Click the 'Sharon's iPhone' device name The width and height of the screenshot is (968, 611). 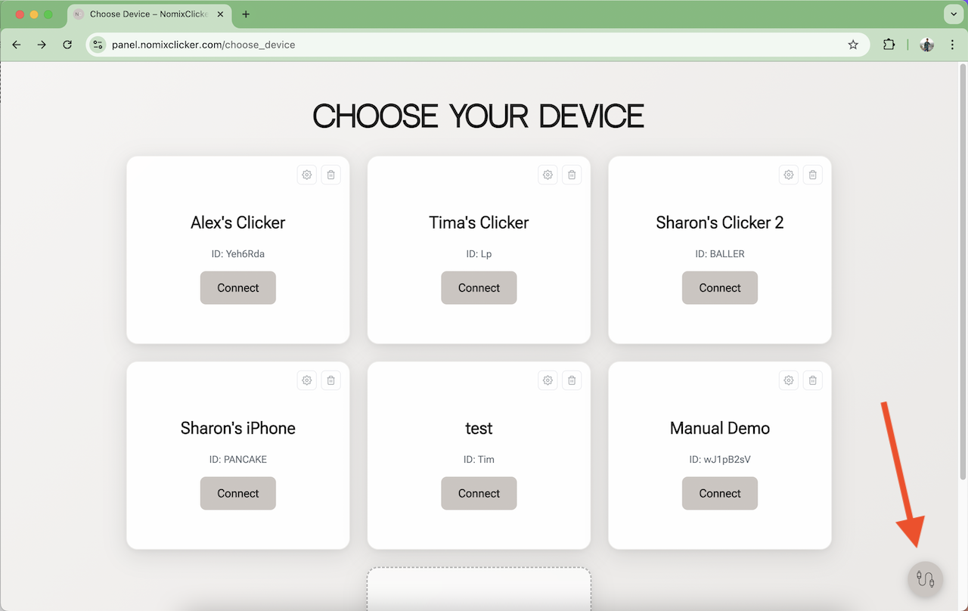(x=238, y=428)
